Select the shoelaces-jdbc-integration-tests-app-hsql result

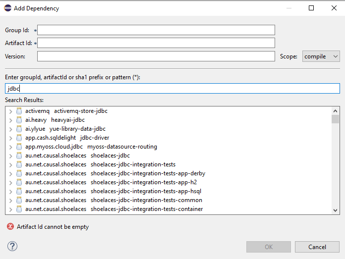(x=113, y=191)
